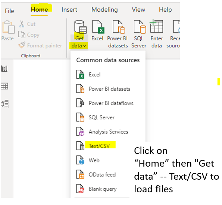This screenshot has height=205, width=222.
Task: Click the Power BI datasets ribbon icon
Action: 119,27
